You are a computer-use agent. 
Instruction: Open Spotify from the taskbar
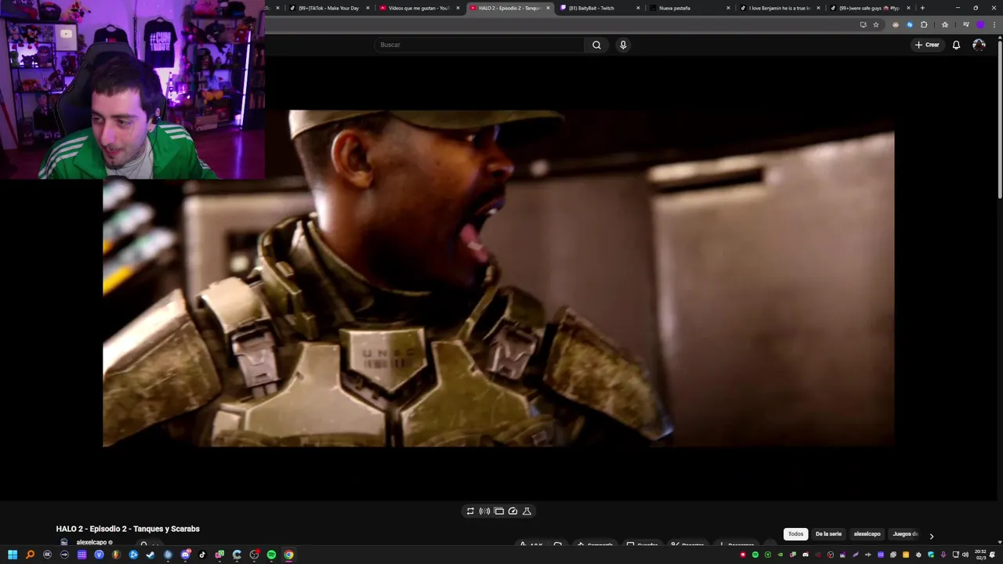271,555
